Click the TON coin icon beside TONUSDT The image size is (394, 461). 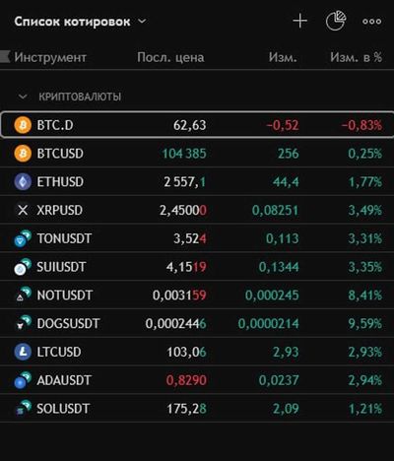23,238
